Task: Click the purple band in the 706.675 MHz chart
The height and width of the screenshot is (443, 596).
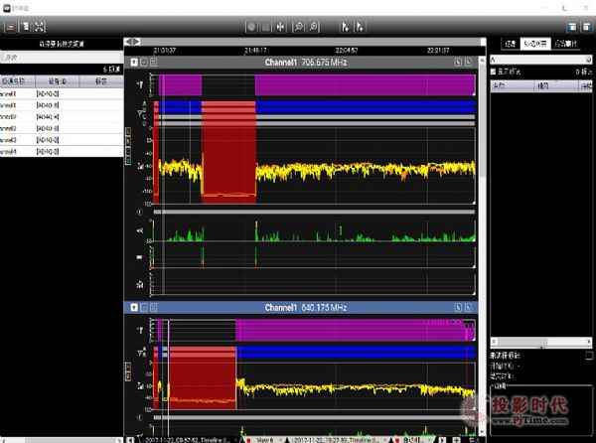Action: (358, 84)
